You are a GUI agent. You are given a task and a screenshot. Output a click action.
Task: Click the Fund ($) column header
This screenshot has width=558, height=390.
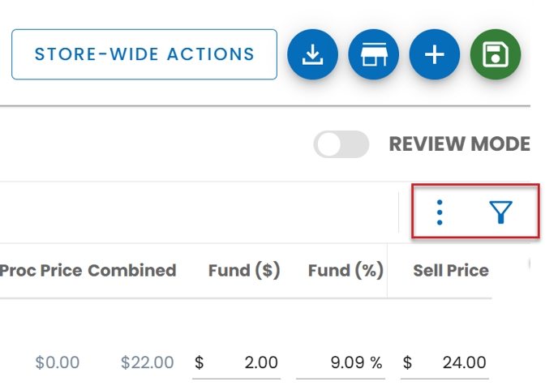[x=244, y=271]
